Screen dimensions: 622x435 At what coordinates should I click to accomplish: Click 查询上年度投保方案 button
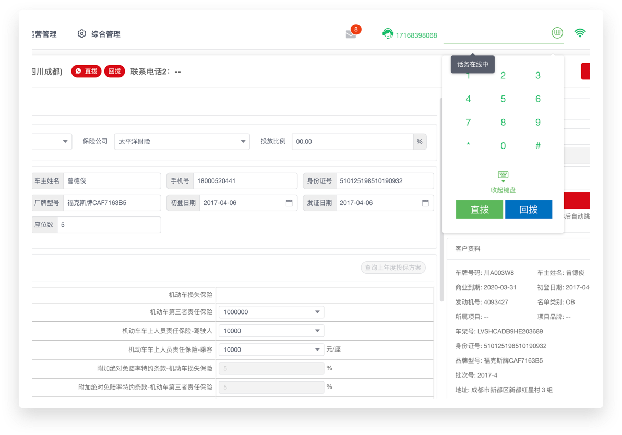[393, 268]
